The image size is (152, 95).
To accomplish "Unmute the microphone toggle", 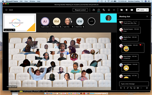I will pyautogui.click(x=127, y=10).
